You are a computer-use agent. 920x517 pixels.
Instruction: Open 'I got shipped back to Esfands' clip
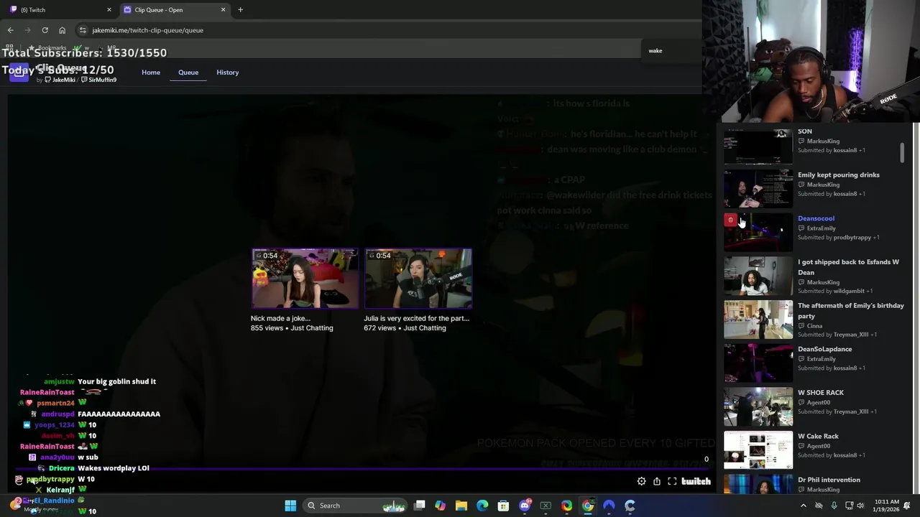pyautogui.click(x=848, y=267)
